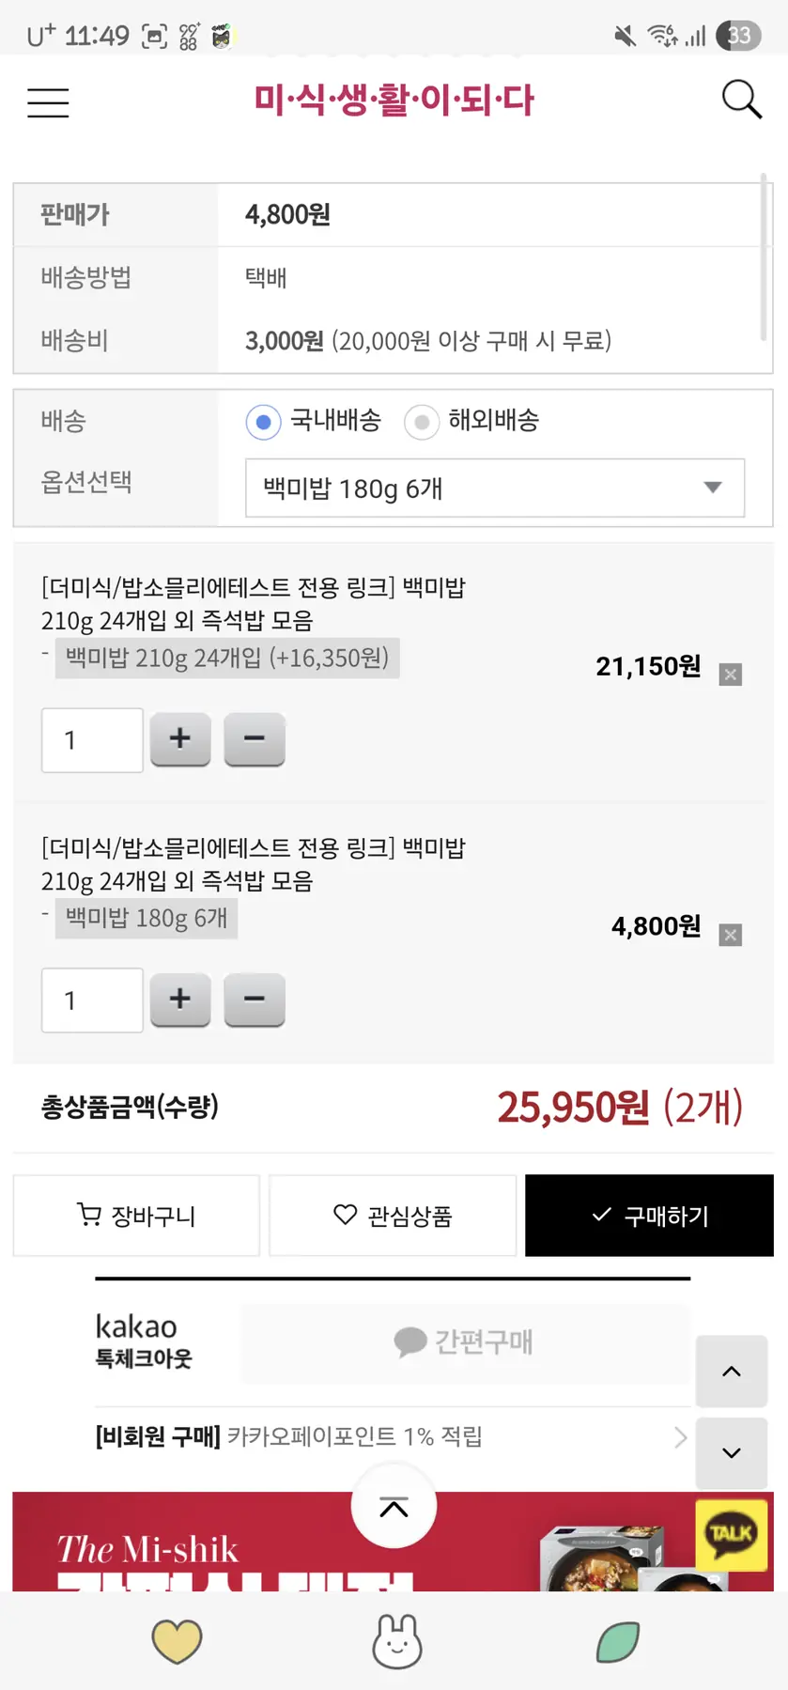Tap the green leaf icon in bottom bar
The height and width of the screenshot is (1690, 788).
618,1641
